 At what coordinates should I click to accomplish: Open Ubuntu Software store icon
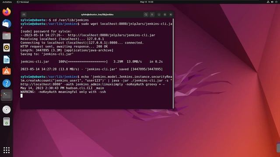click(7, 71)
